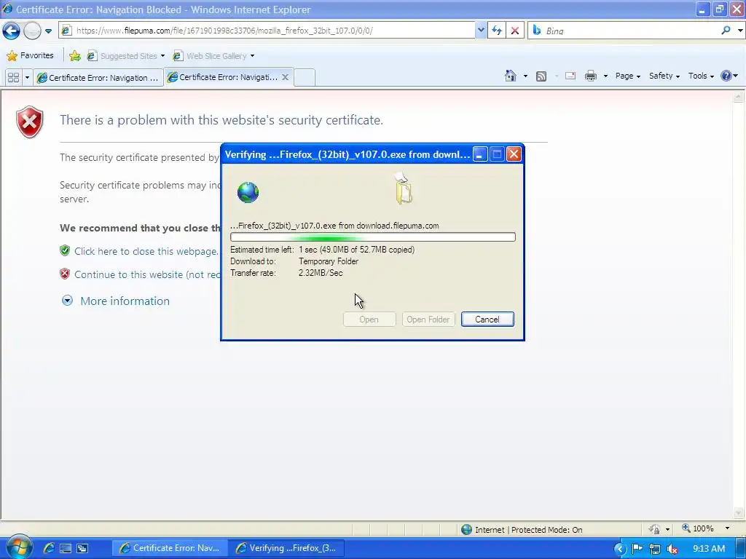Screen dimensions: 746x559
Task: Click the Read Mail icon
Action: (x=570, y=76)
